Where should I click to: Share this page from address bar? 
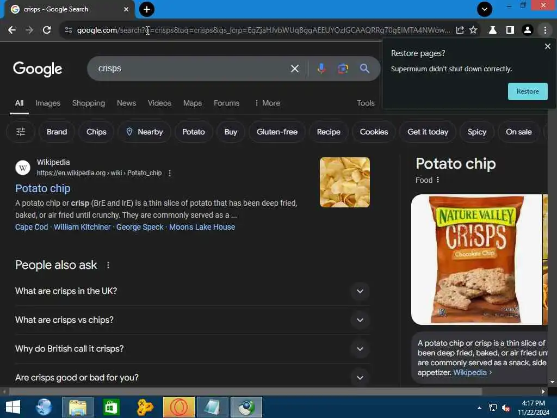460,30
